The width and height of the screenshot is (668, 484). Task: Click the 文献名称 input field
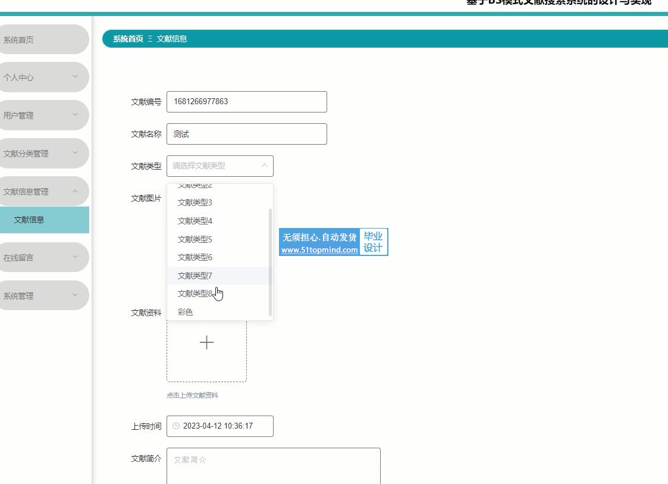pos(246,134)
